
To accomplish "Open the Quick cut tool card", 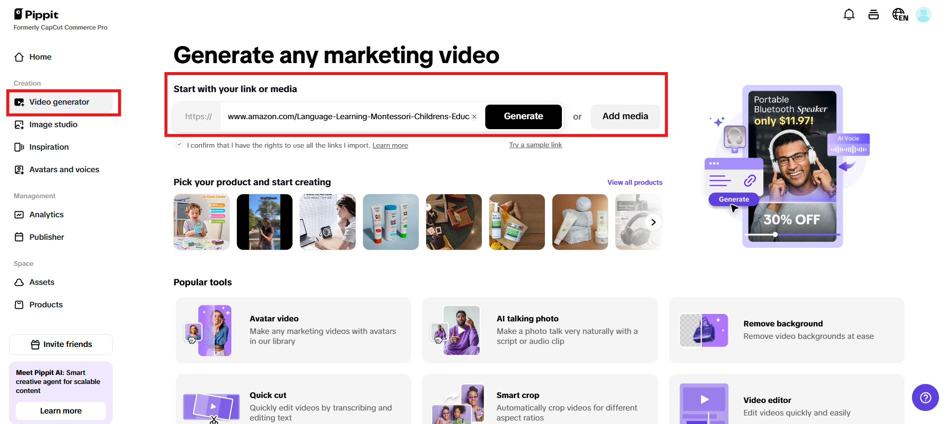I will coord(293,399).
